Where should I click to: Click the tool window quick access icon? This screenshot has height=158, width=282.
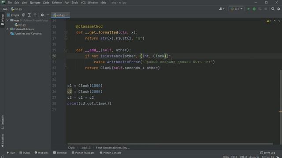tap(3, 157)
